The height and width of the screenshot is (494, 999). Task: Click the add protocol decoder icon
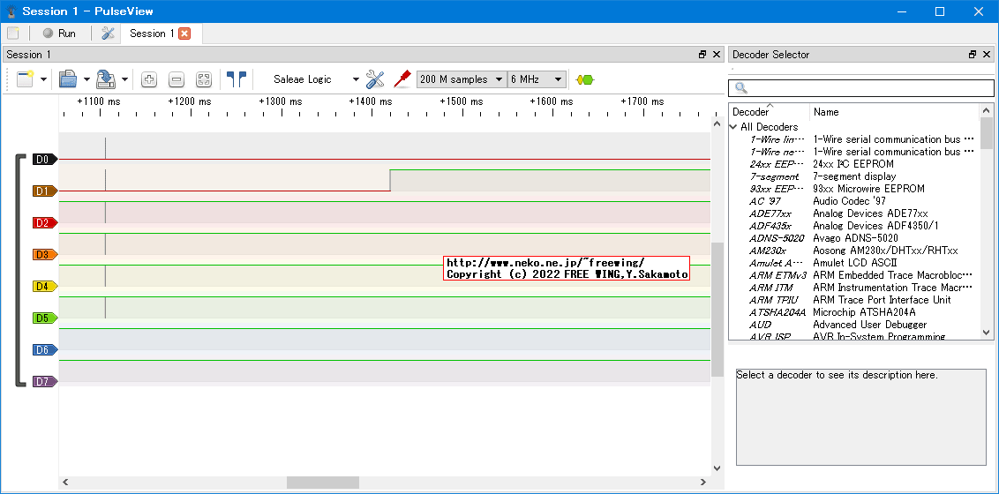[x=584, y=79]
